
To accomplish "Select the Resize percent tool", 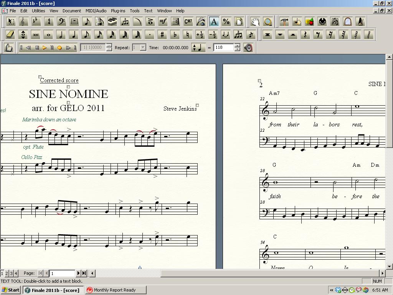I will click(226, 22).
